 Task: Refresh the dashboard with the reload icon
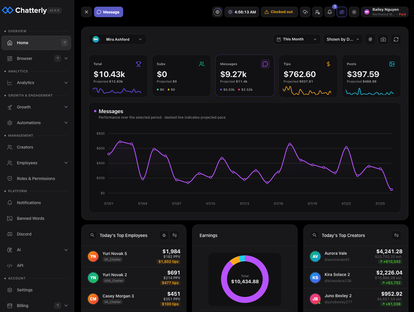point(396,39)
